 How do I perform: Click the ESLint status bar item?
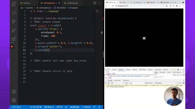[86, 107]
